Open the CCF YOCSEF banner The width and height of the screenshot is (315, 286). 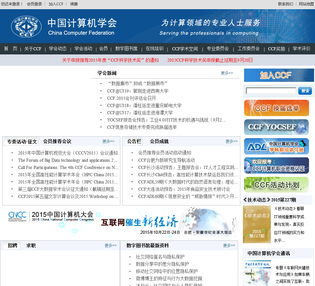[x=277, y=127]
